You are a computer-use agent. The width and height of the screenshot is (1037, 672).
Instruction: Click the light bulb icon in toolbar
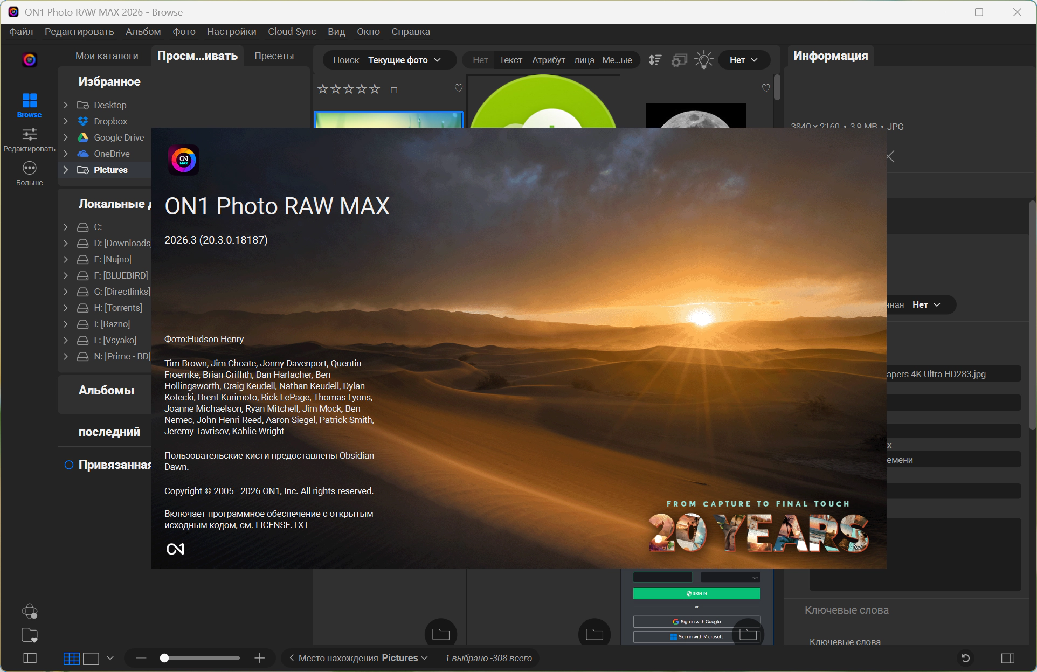tap(703, 60)
